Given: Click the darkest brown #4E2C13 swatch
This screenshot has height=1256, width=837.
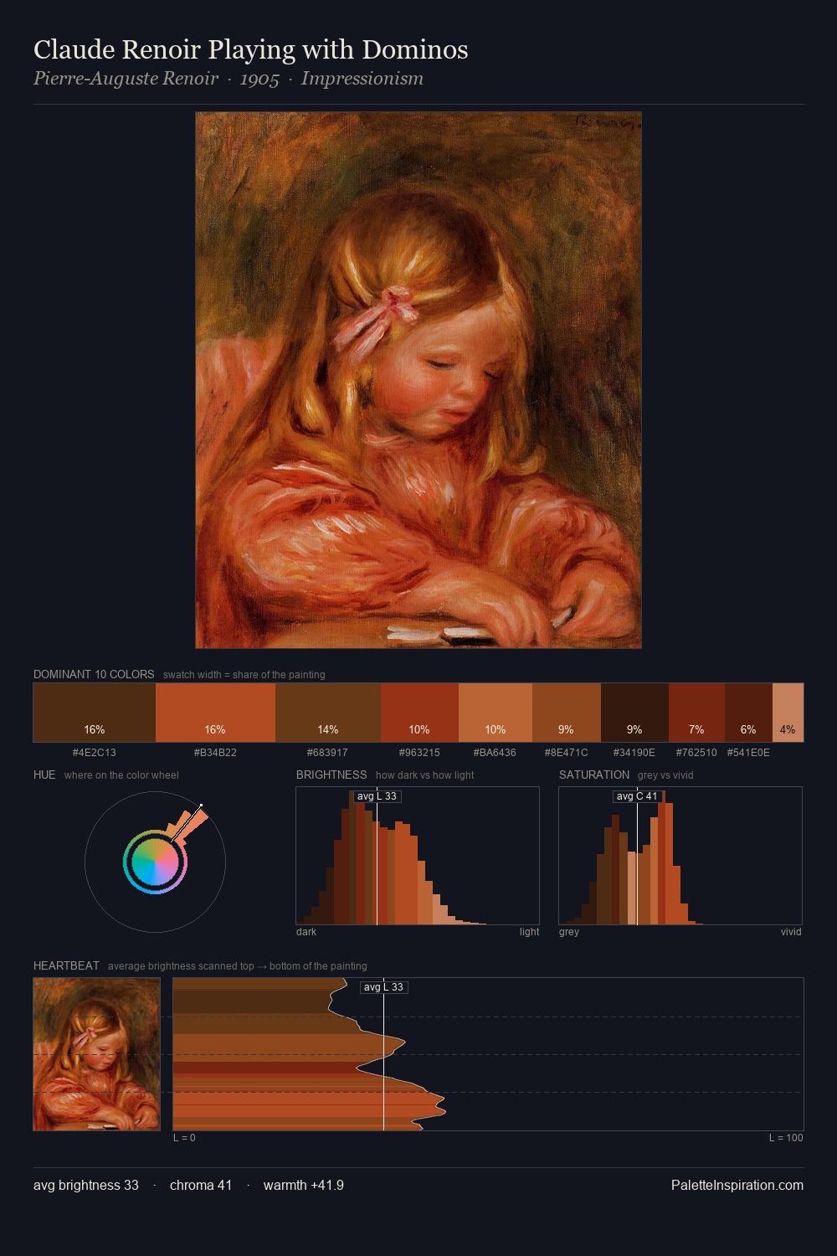Looking at the screenshot, I should [x=95, y=713].
